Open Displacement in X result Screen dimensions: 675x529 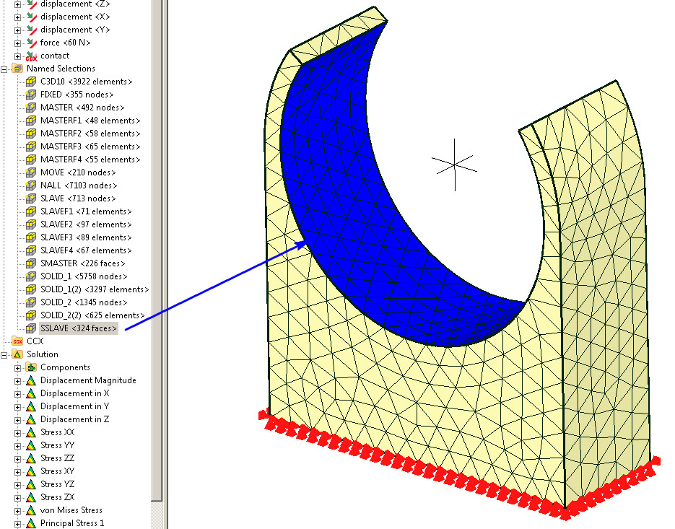[75, 393]
